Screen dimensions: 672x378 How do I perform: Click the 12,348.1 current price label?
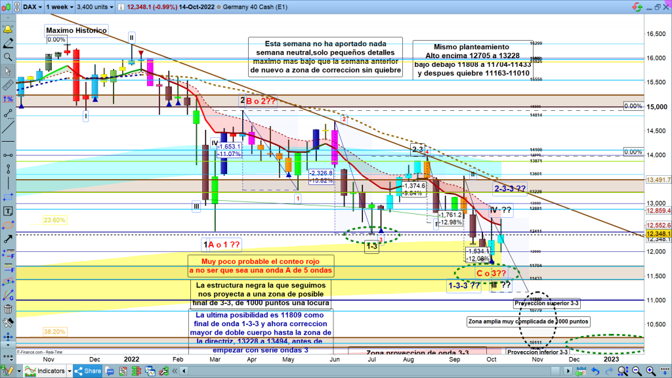[657, 234]
